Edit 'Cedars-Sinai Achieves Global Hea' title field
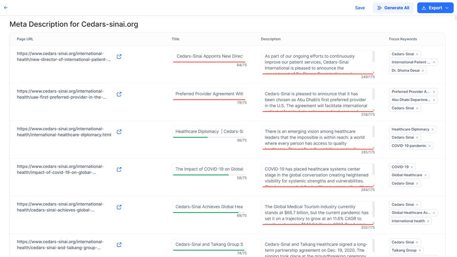457x257 pixels. [x=209, y=206]
